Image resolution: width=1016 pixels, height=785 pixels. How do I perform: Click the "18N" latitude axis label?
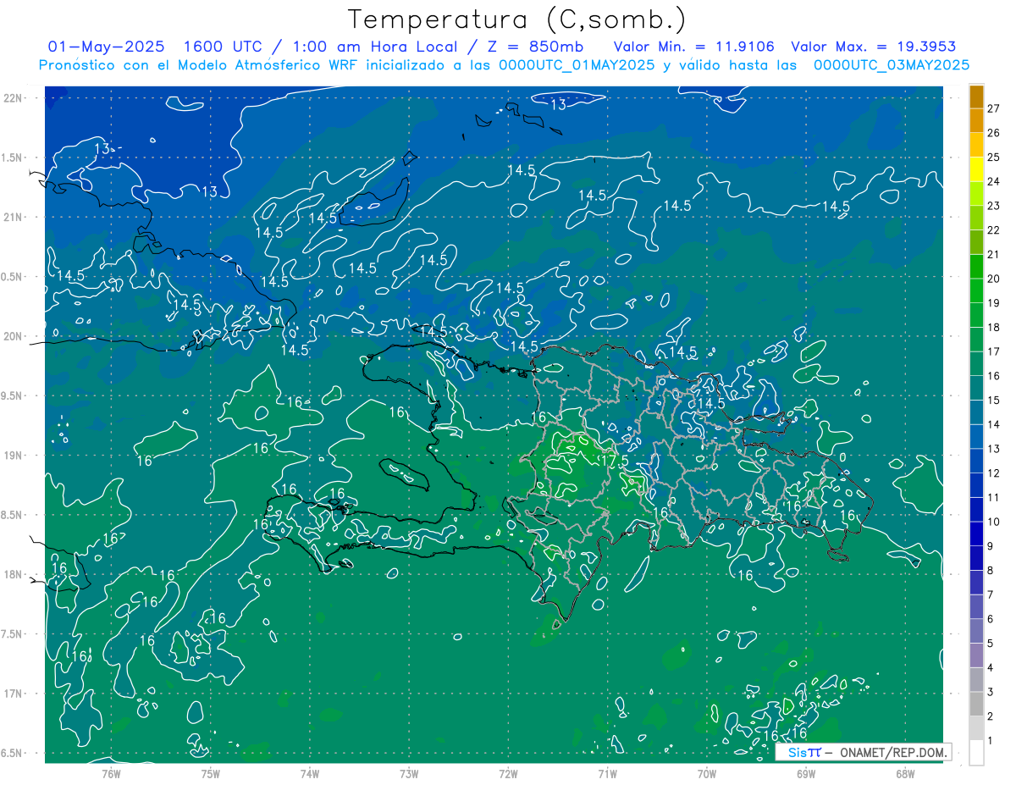pyautogui.click(x=14, y=574)
